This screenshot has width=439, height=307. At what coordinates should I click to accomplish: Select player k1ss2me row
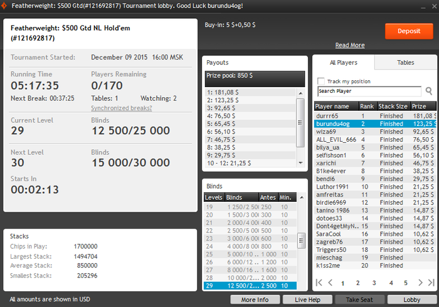coord(375,266)
